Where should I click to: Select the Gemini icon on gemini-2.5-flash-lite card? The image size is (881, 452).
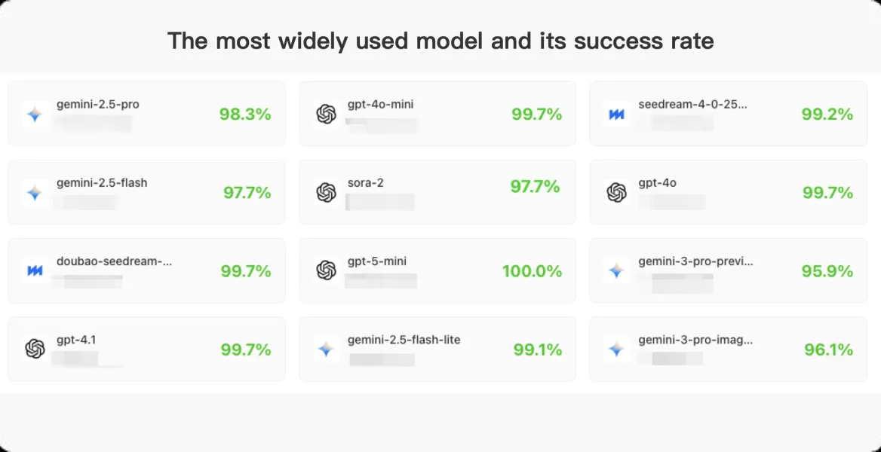(325, 349)
